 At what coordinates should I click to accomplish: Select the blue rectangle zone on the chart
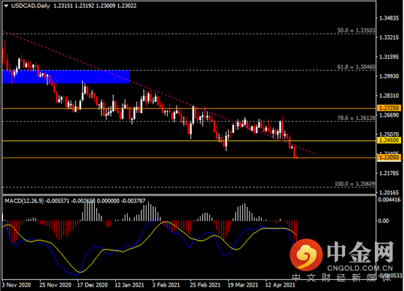(x=66, y=77)
